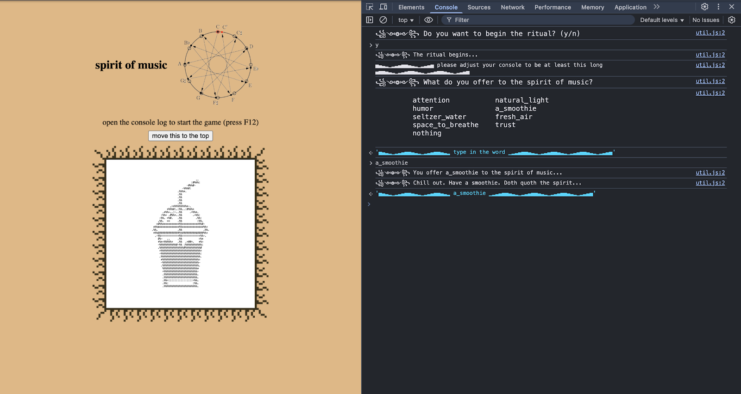This screenshot has width=741, height=394.
Task: Show more DevTools tabs chevron
Action: click(656, 7)
